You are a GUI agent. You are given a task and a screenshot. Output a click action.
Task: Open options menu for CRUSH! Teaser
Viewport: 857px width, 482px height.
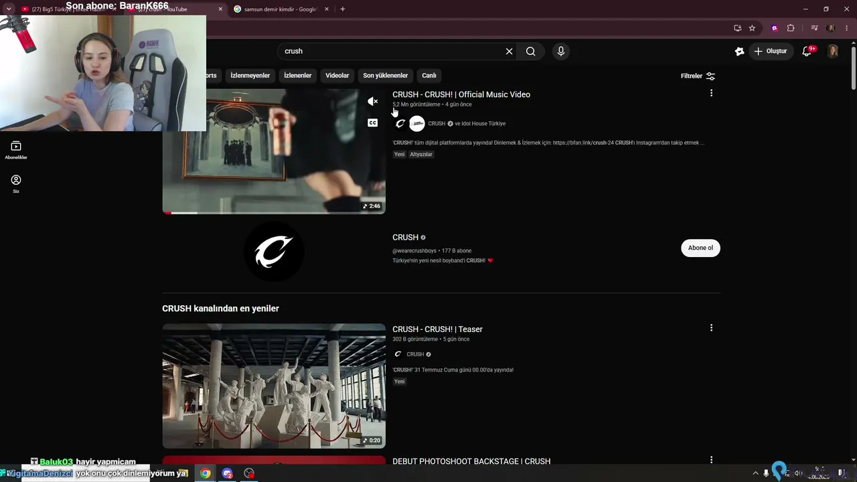[x=711, y=328]
